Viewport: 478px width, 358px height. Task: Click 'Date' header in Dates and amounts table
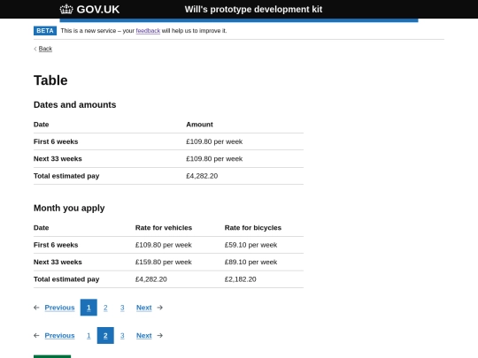(41, 125)
